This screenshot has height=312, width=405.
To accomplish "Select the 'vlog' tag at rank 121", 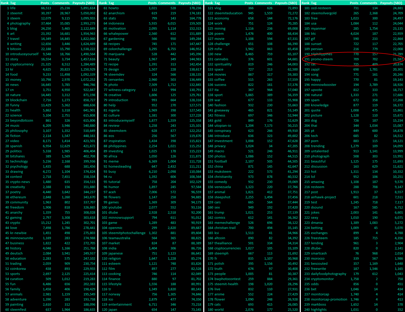I will [218, 8].
